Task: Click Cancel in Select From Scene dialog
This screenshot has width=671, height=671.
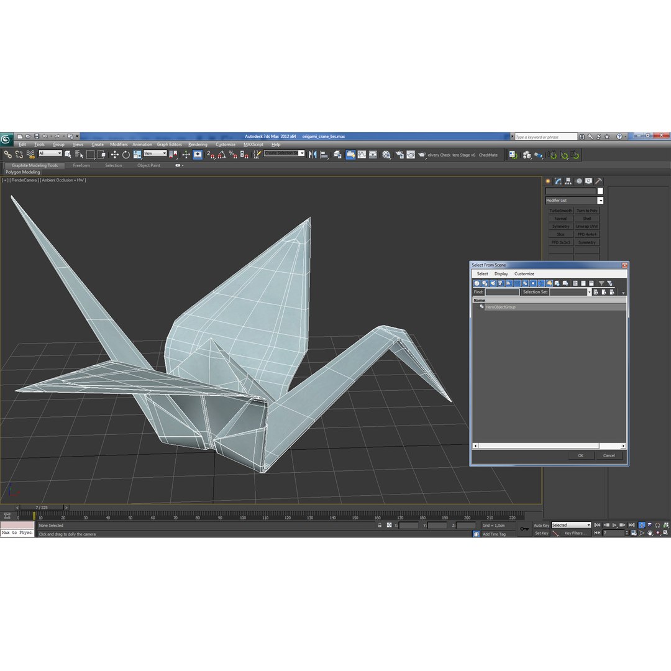Action: 609,456
